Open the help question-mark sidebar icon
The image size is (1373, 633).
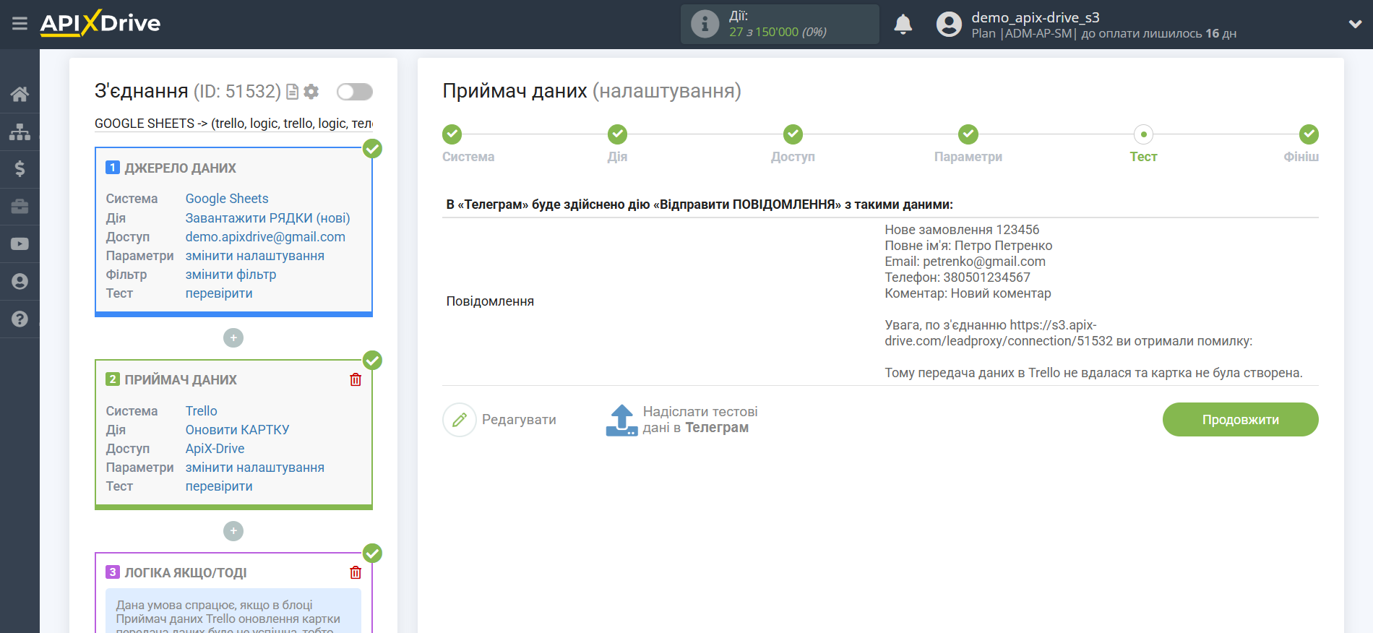point(20,319)
